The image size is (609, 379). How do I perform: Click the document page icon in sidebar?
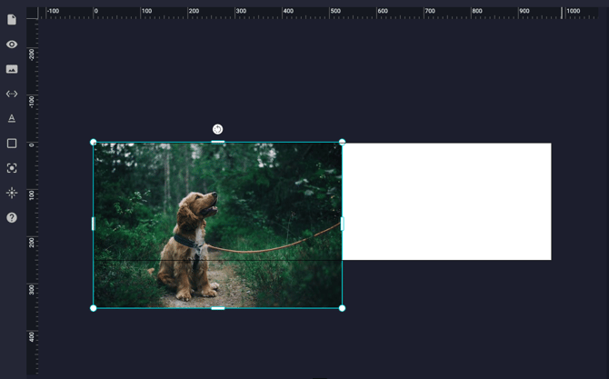coord(12,20)
